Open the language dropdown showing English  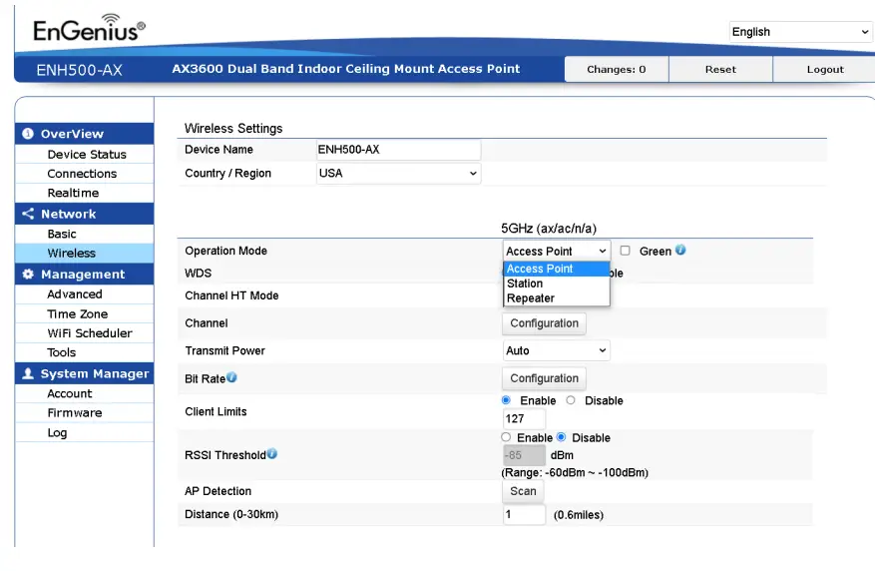[x=800, y=32]
